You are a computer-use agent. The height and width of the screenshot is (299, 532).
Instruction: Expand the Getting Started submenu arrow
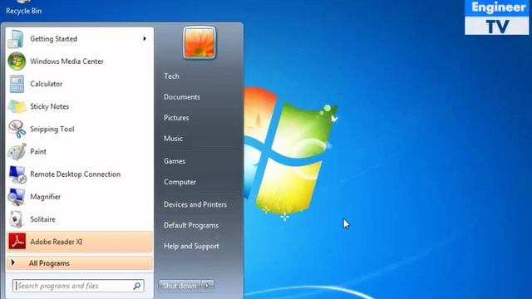coord(145,39)
